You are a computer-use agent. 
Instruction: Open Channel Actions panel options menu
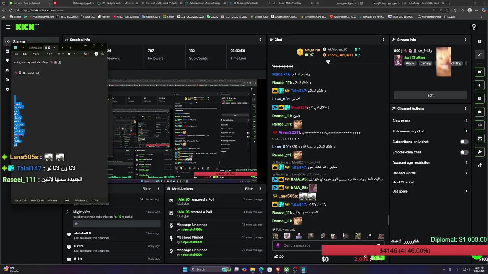(x=465, y=108)
